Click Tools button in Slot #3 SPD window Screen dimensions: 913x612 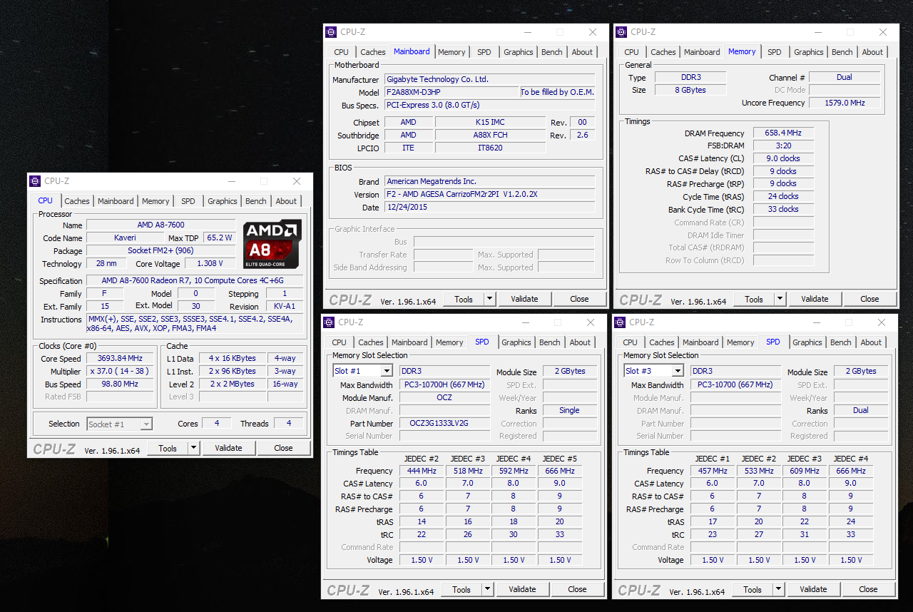click(753, 589)
